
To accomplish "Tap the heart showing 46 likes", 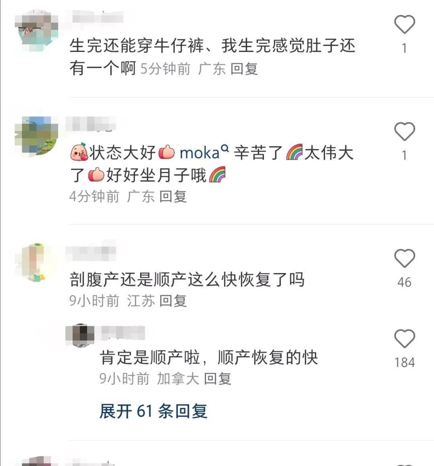I will click(x=404, y=258).
